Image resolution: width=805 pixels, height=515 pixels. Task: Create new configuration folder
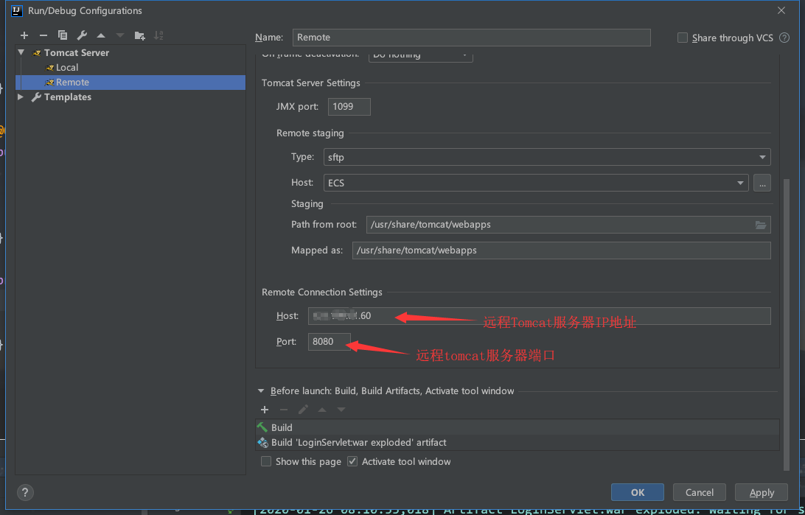(139, 35)
